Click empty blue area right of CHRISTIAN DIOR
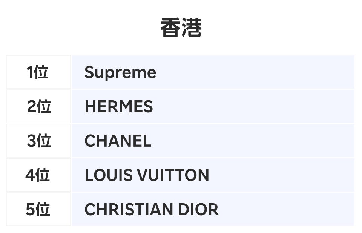362x233 pixels. pos(287,210)
